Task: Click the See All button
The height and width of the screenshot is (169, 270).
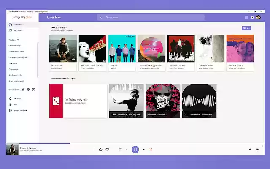Action: pyautogui.click(x=246, y=28)
